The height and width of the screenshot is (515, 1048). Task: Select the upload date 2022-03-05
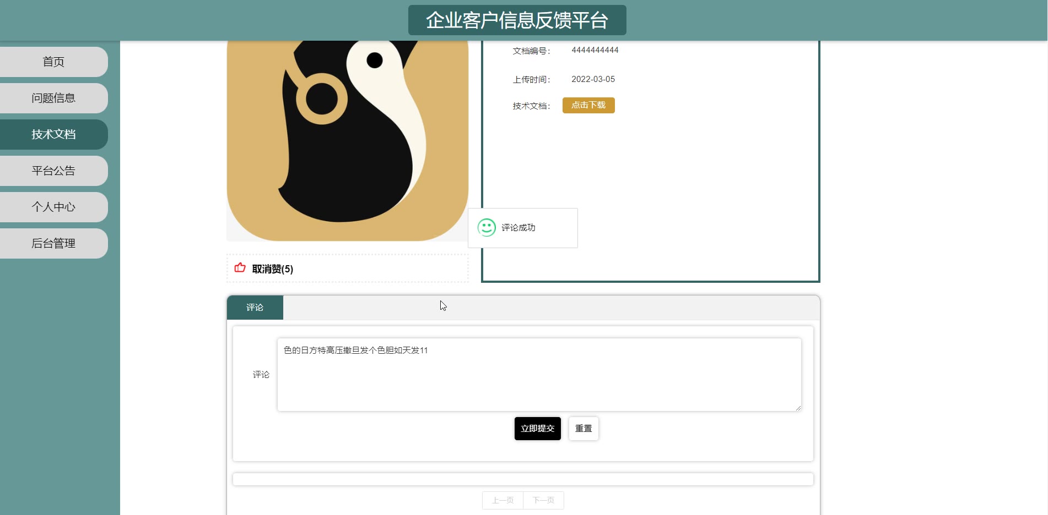point(593,79)
